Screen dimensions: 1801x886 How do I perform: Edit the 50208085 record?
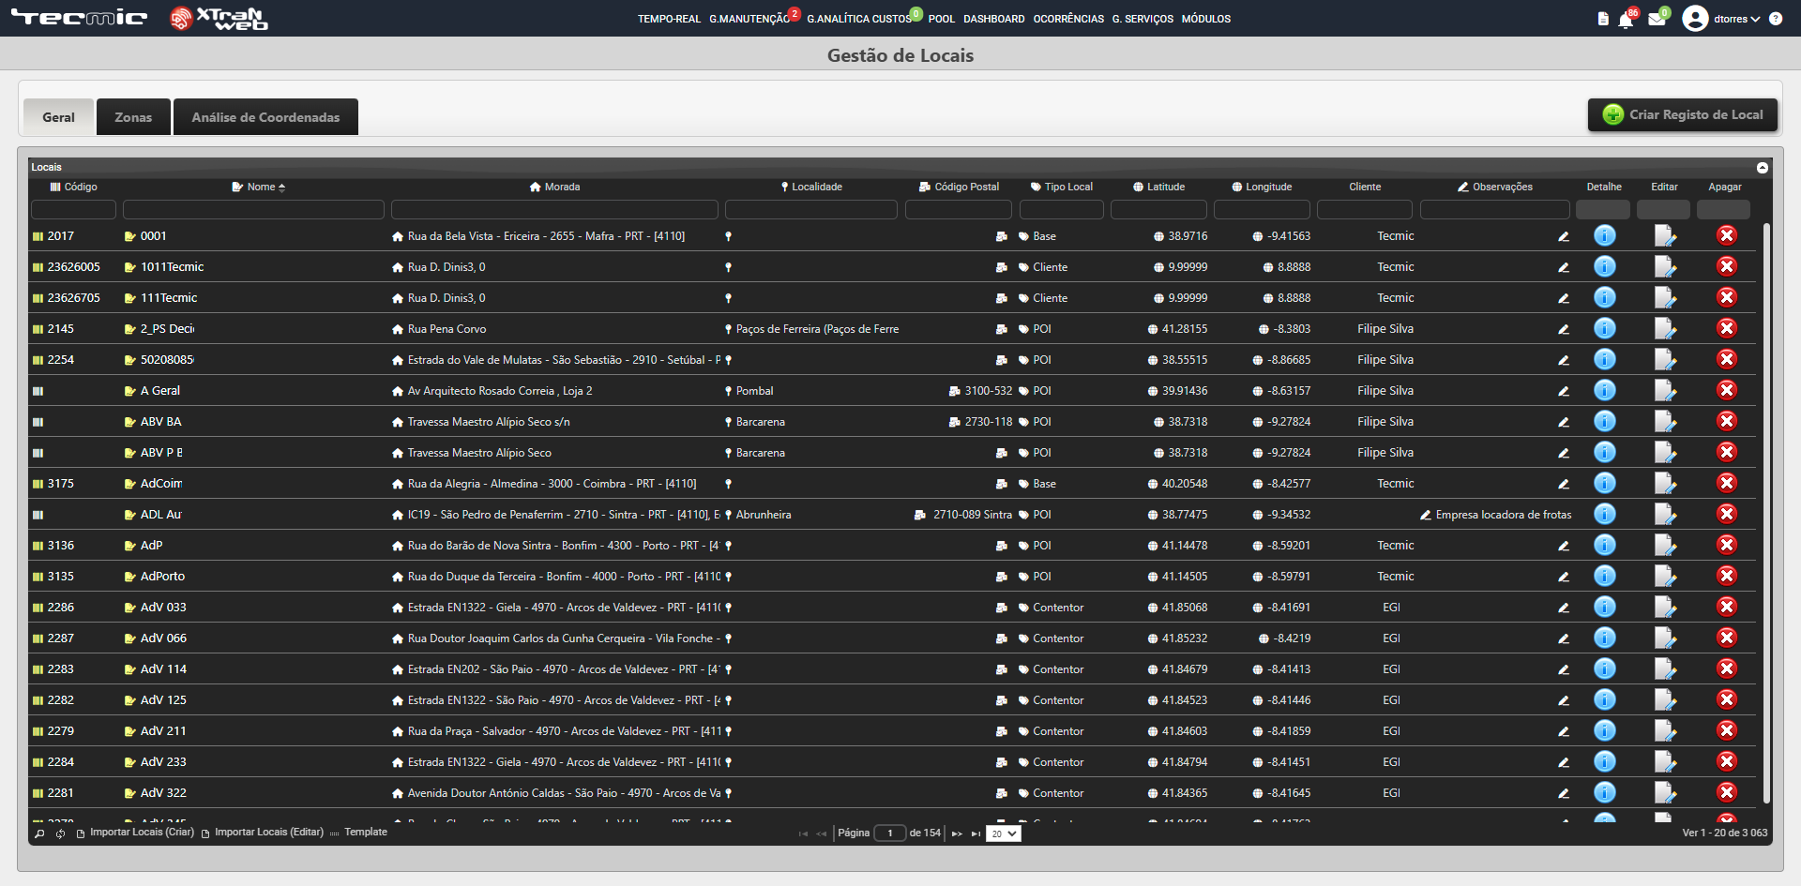(1665, 359)
